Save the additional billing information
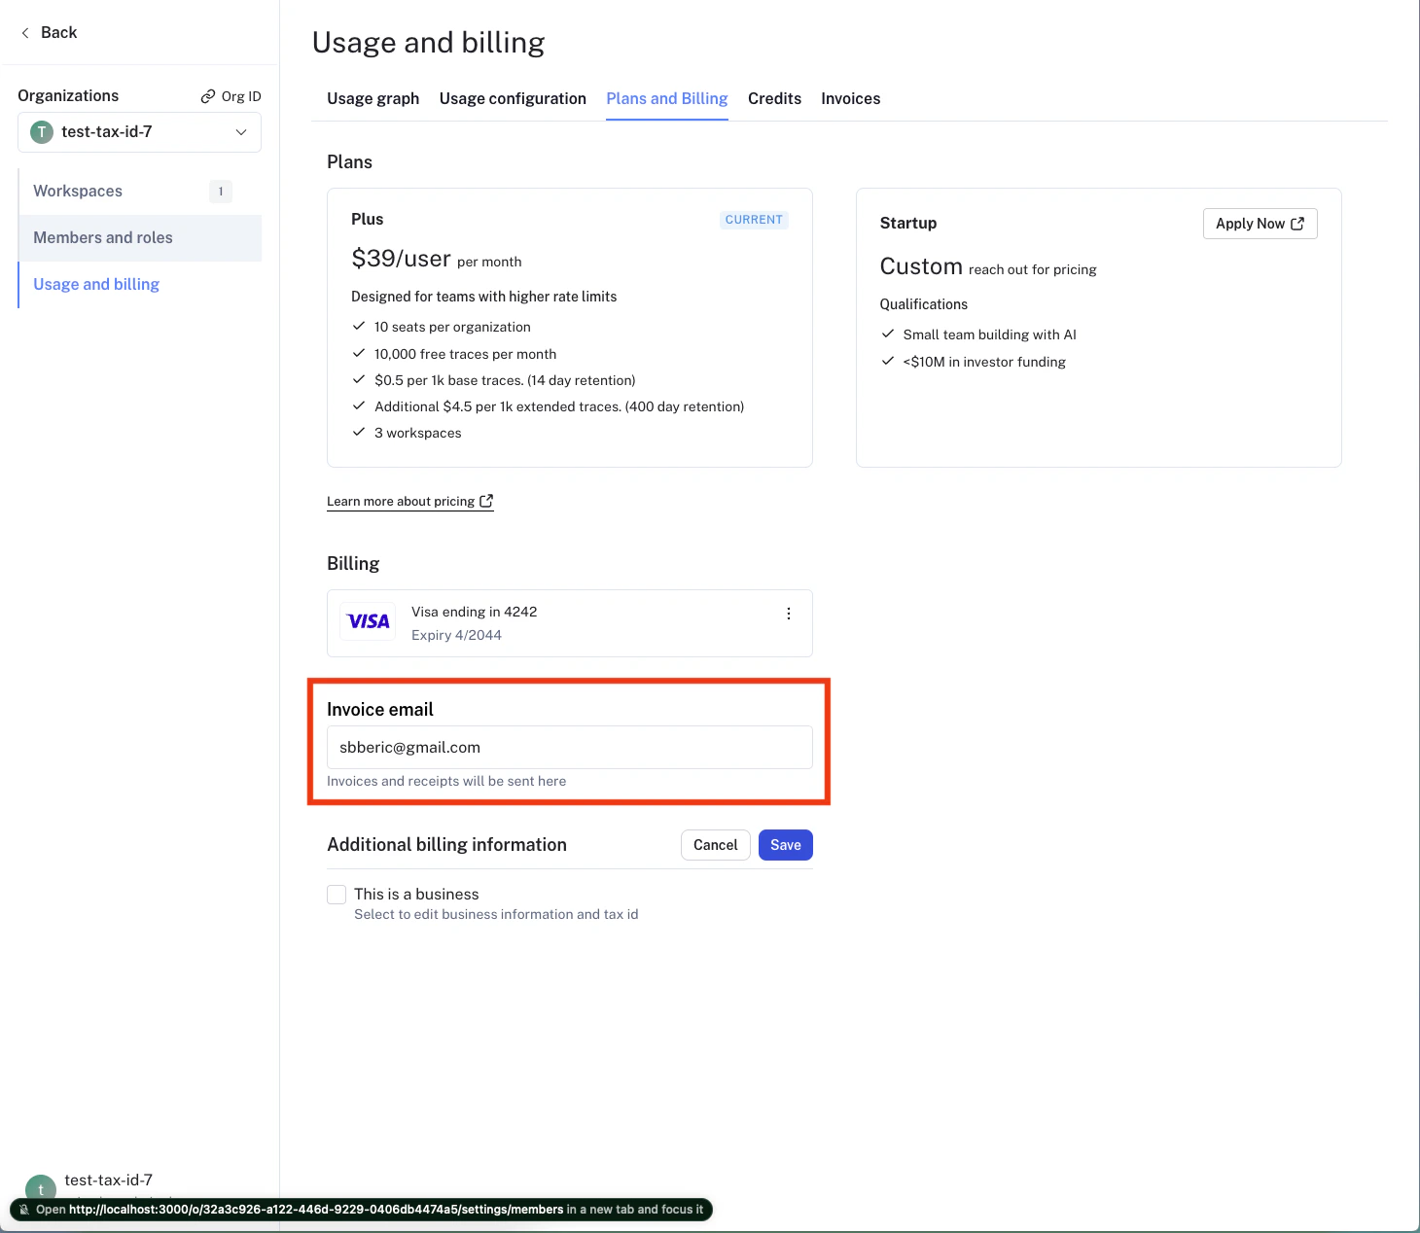This screenshot has width=1420, height=1233. pos(785,845)
